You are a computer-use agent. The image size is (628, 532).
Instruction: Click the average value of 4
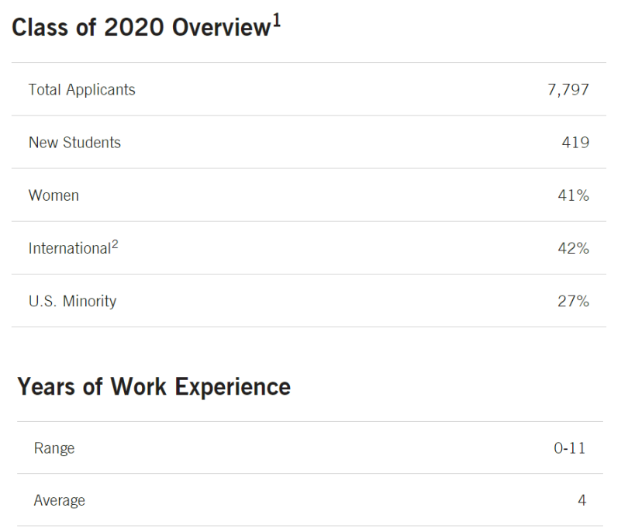(581, 501)
